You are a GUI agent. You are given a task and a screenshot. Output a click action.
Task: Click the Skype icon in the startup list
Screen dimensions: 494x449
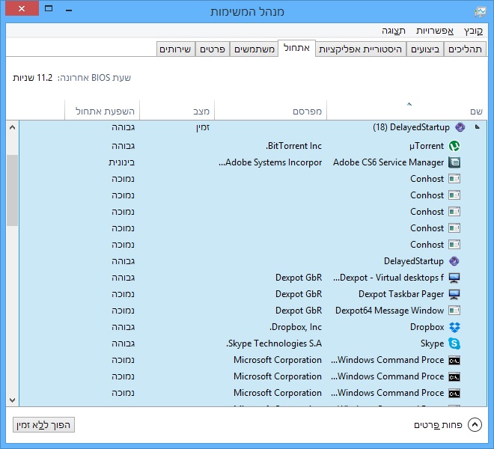(454, 343)
